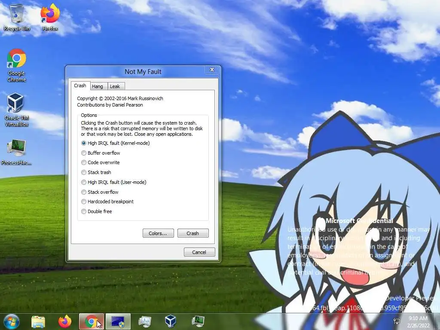The image size is (440, 330).
Task: Open File Explorer from the taskbar
Action: [38, 321]
